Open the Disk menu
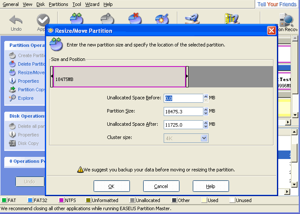The image size is (300, 214). [x=40, y=4]
